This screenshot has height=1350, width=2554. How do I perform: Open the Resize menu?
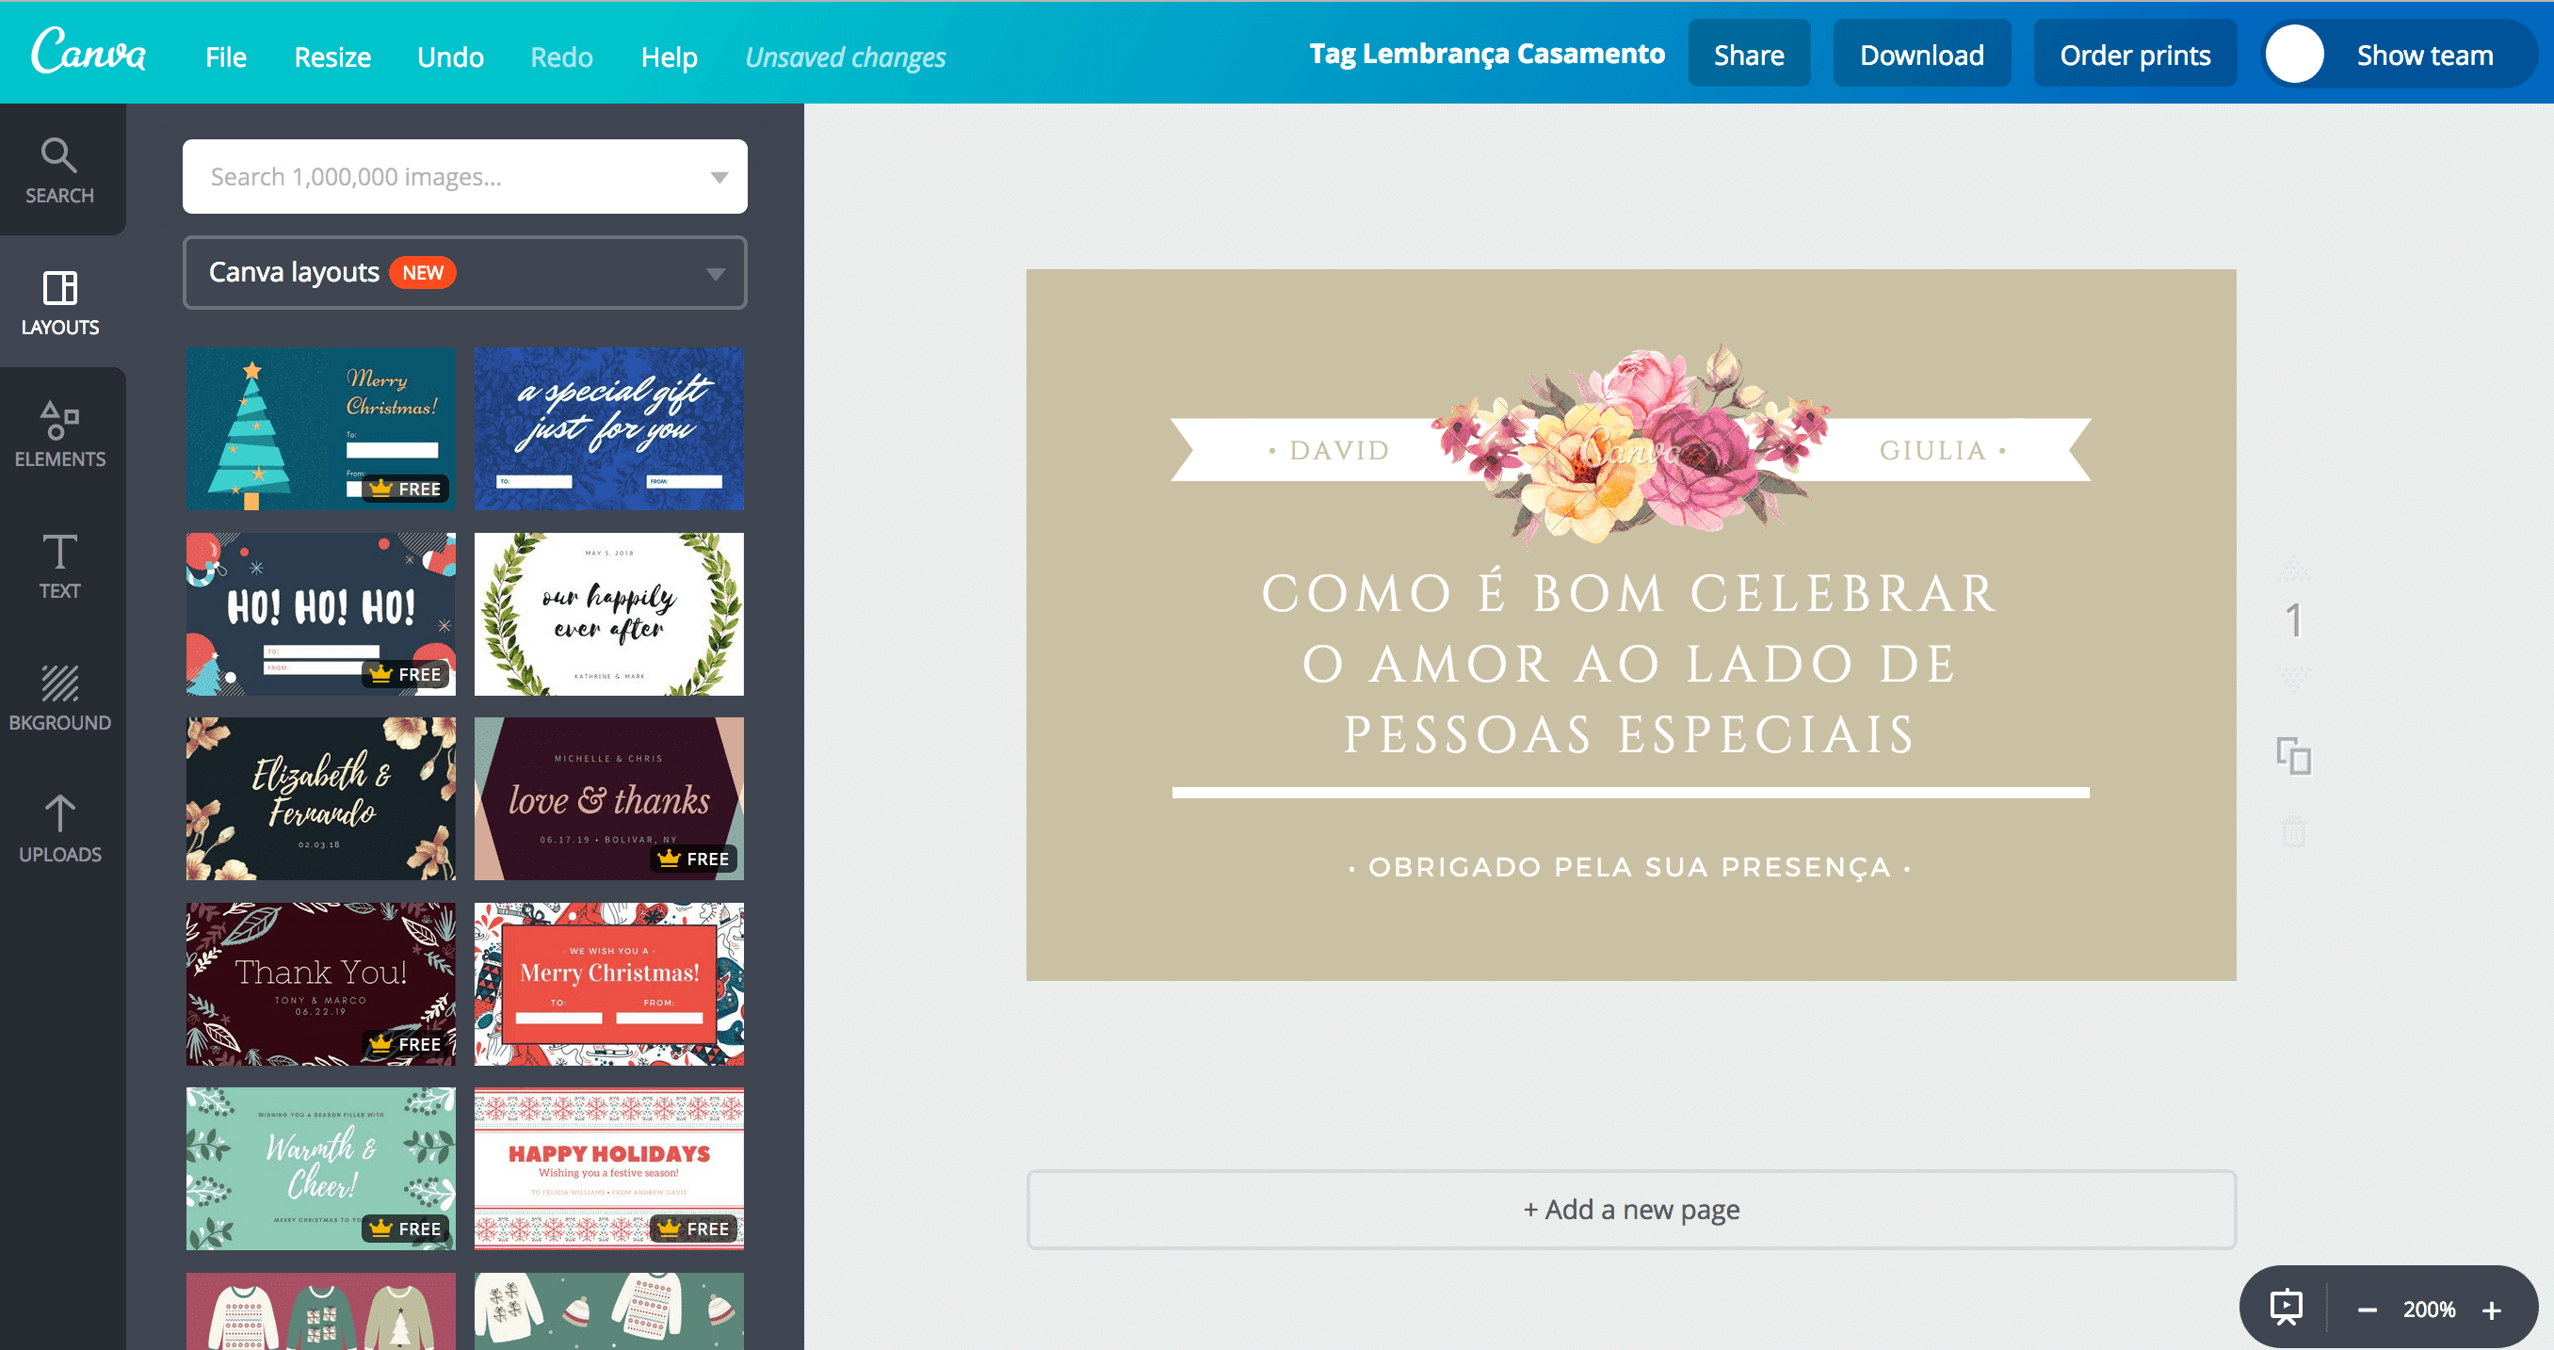pos(332,56)
